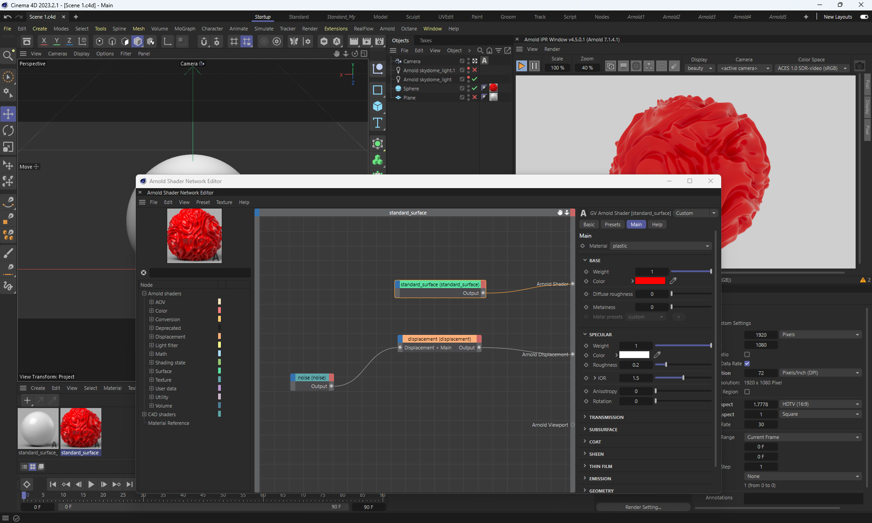Click the Arnold tag on Camera object
872x523 pixels.
pyautogui.click(x=484, y=61)
